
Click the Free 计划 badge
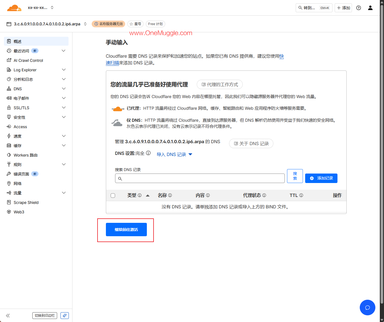155,24
